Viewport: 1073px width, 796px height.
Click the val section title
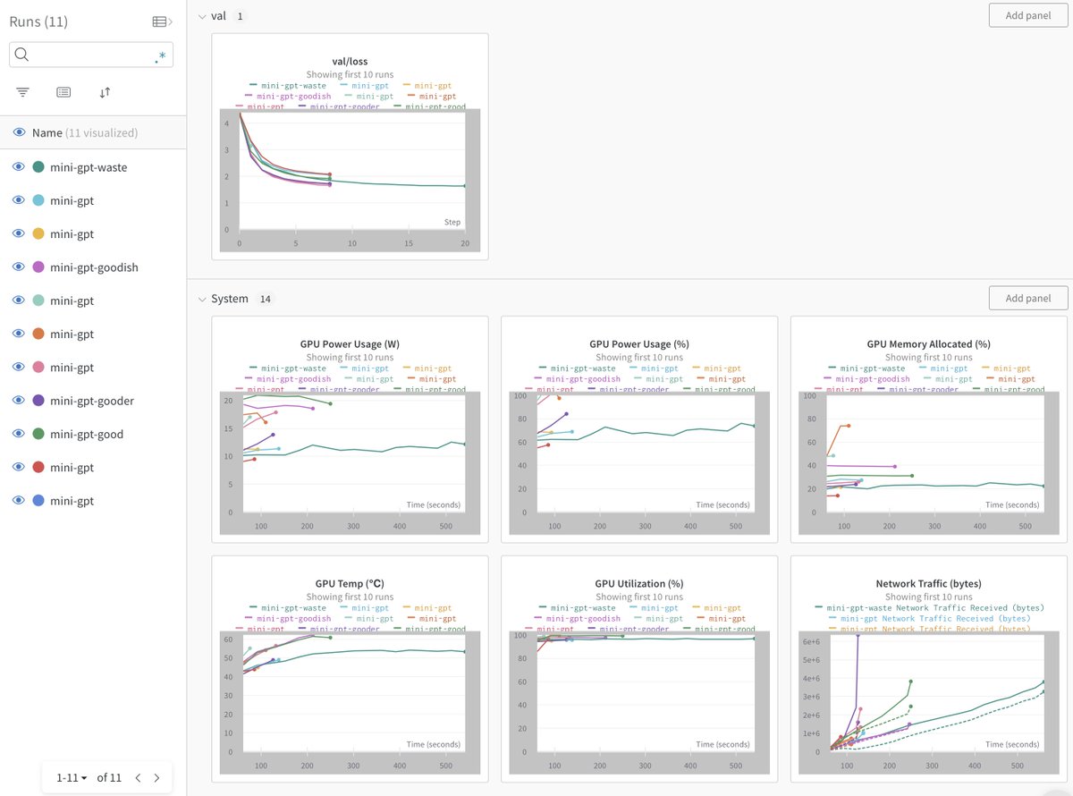[x=219, y=16]
